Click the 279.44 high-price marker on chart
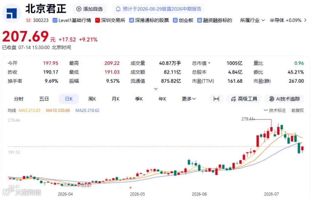Viewport: 313px width, 198px height. 248,119
